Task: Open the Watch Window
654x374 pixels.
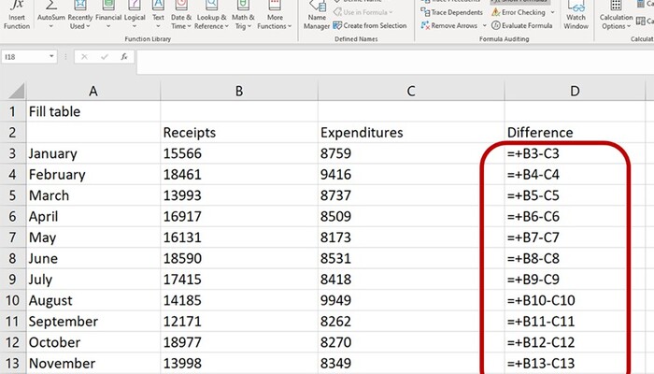Action: (x=576, y=16)
